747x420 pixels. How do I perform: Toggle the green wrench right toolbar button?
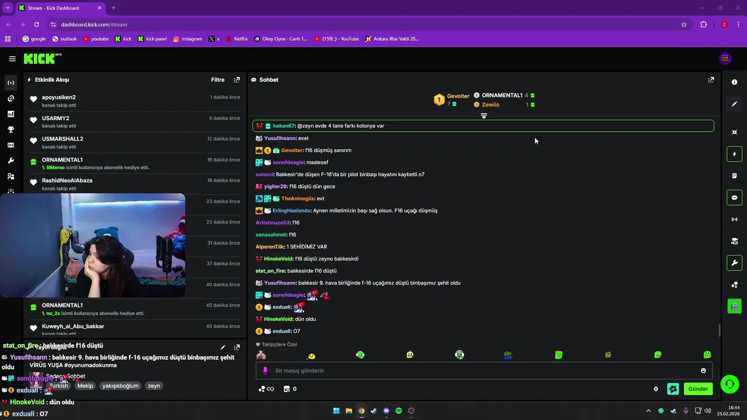coord(734,262)
